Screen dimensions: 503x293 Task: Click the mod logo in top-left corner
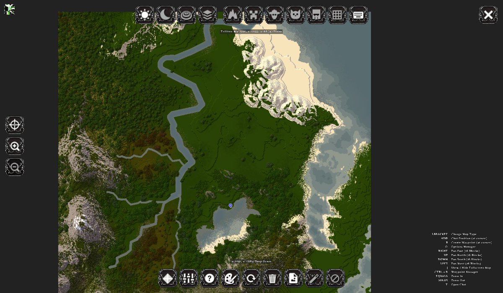click(9, 9)
